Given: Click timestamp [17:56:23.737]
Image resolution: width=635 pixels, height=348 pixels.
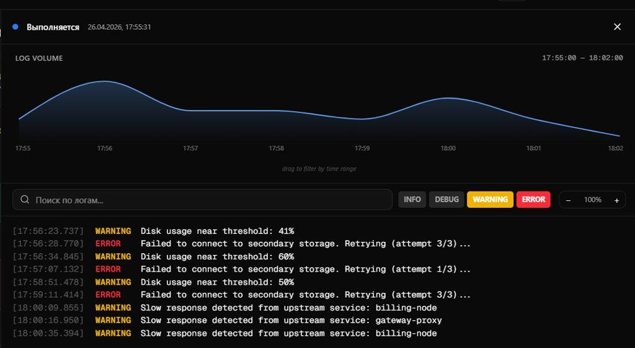Looking at the screenshot, I should point(48,231).
